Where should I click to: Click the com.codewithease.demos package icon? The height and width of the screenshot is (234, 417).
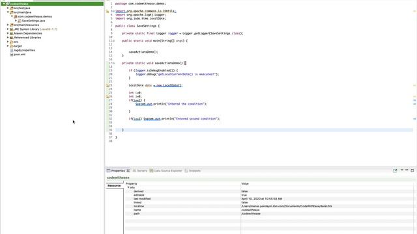click(16, 16)
